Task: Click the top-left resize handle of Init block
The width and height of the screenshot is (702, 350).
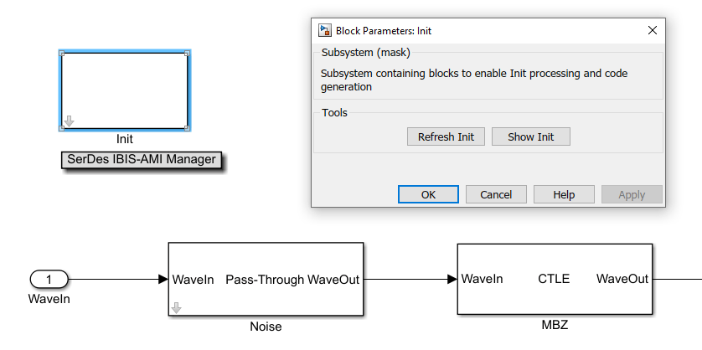Action: coord(62,54)
